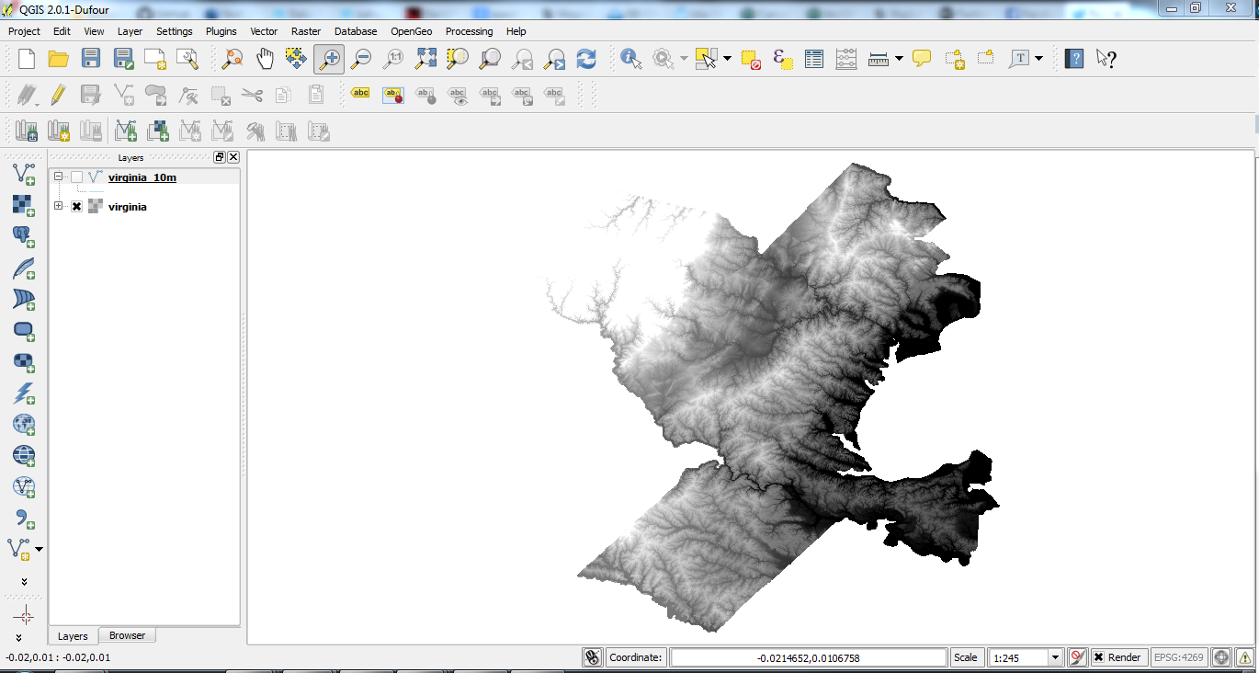Open the scale dropdown in status bar
This screenshot has height=673, width=1259.
coord(1055,657)
